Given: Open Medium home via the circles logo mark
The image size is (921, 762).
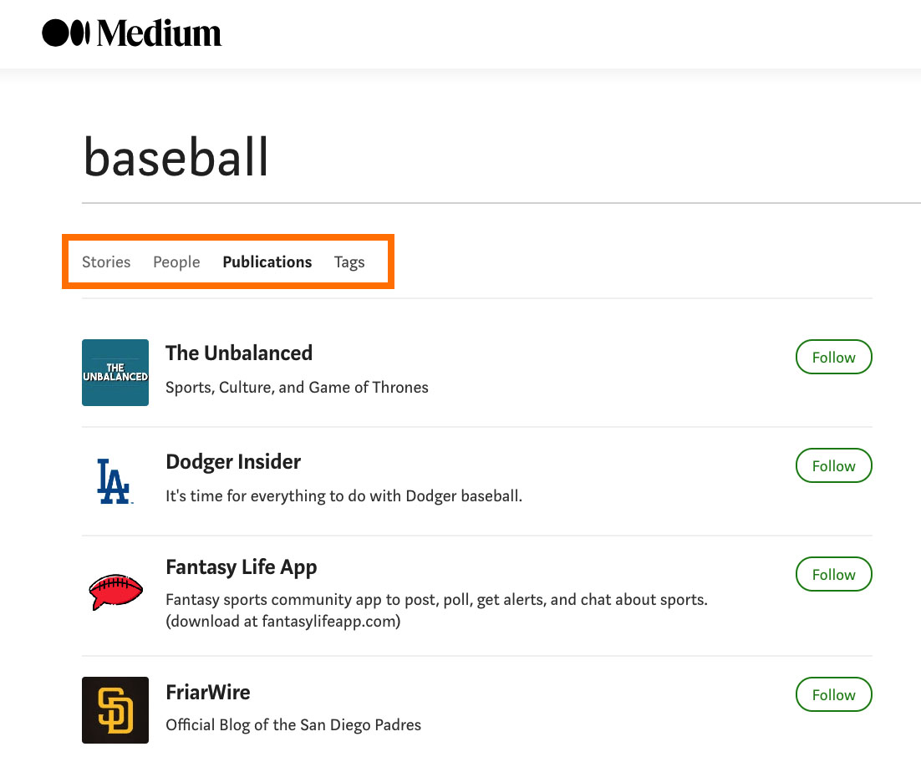Looking at the screenshot, I should tap(65, 33).
